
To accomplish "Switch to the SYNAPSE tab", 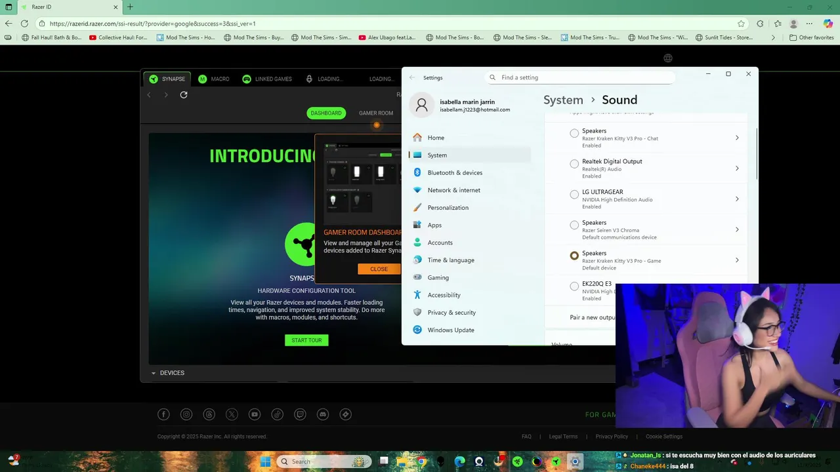I will [x=167, y=79].
